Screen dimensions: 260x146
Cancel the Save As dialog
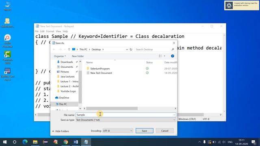pos(165,131)
